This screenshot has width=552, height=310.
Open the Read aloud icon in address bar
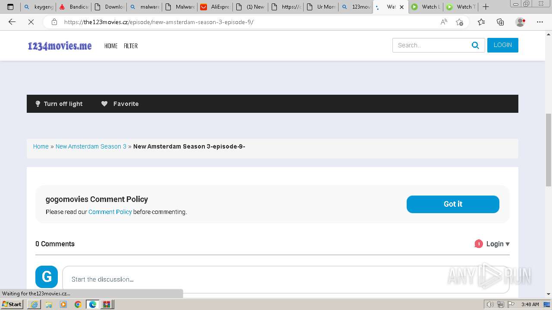point(444,22)
